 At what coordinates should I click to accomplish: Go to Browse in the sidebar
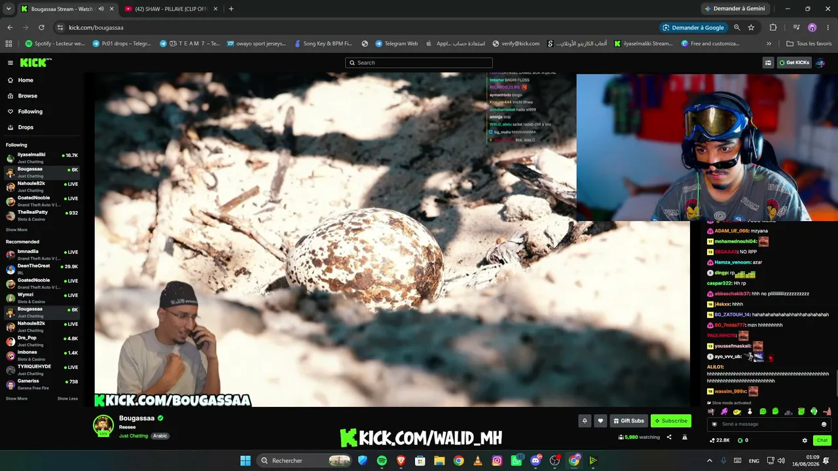tap(27, 96)
